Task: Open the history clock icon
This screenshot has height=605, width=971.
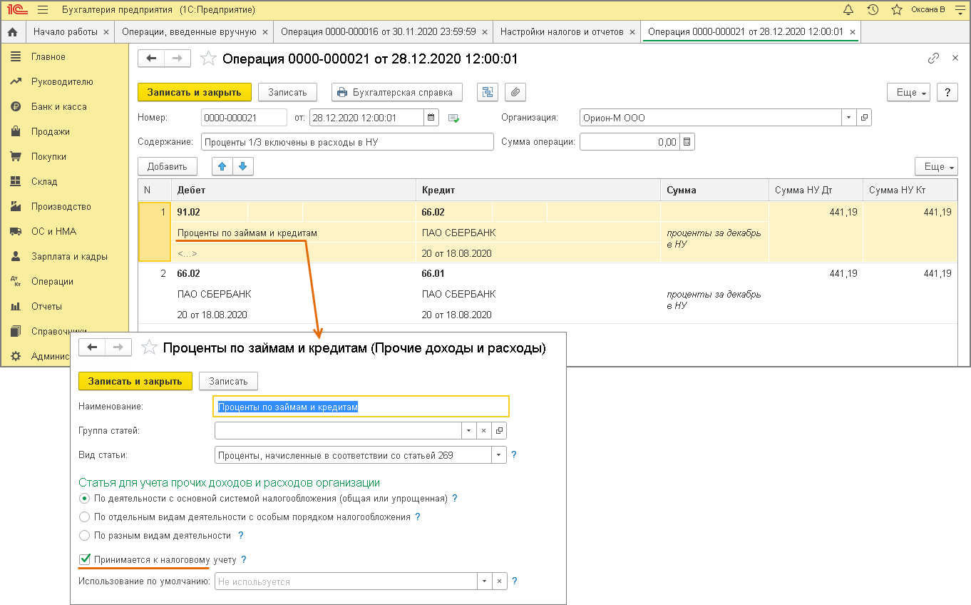Action: point(873,10)
